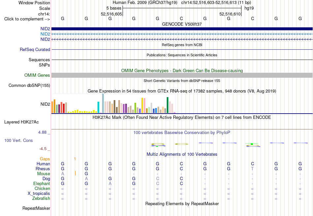Click the Human alignment row label

[43, 164]
